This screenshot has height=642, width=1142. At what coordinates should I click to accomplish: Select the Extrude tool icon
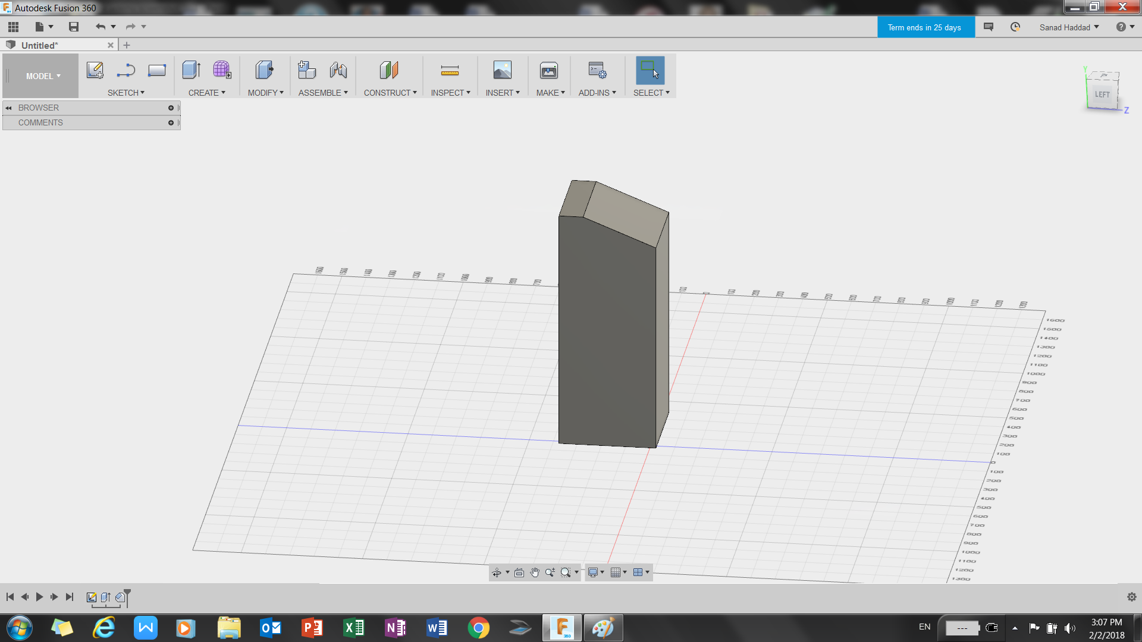pos(191,70)
